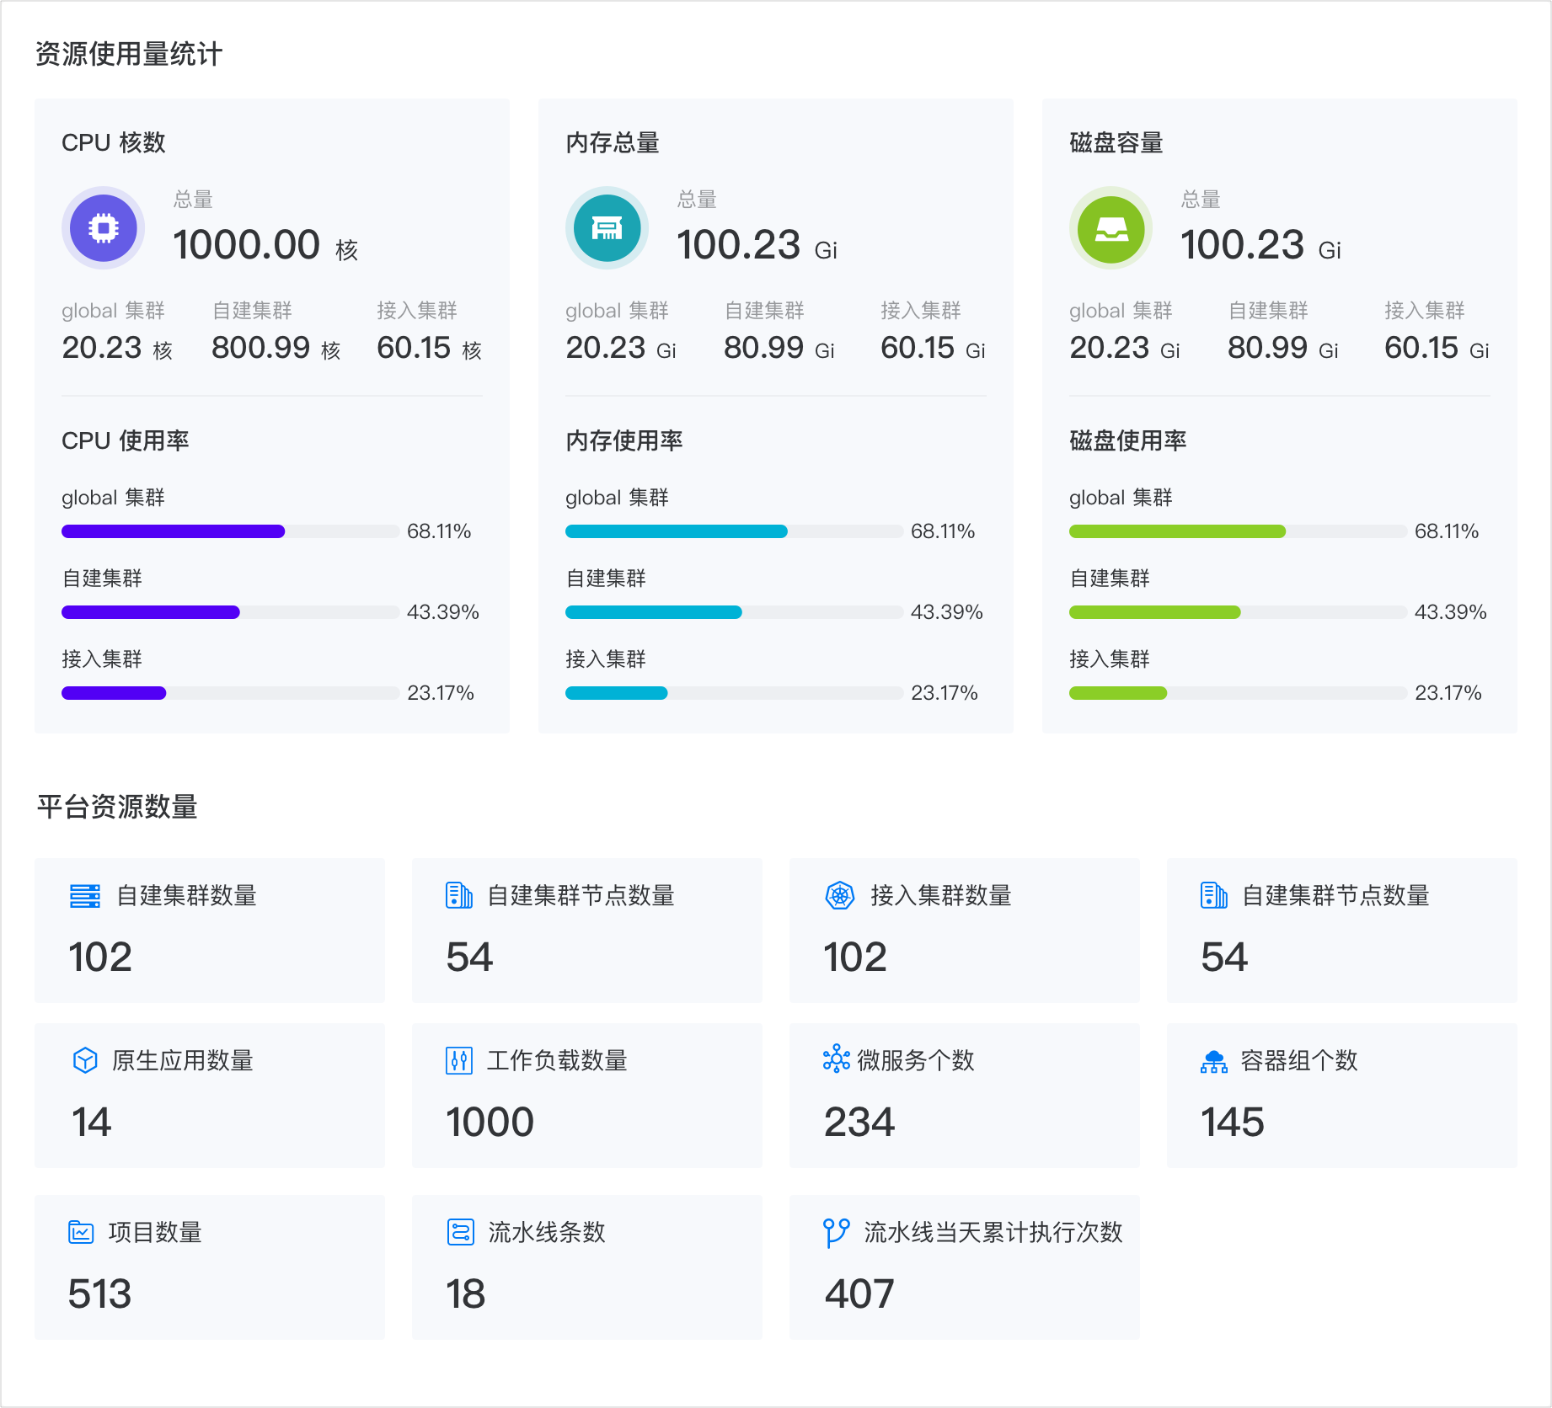The height and width of the screenshot is (1408, 1552).
Task: Click the teal memory module icon
Action: pos(607,228)
